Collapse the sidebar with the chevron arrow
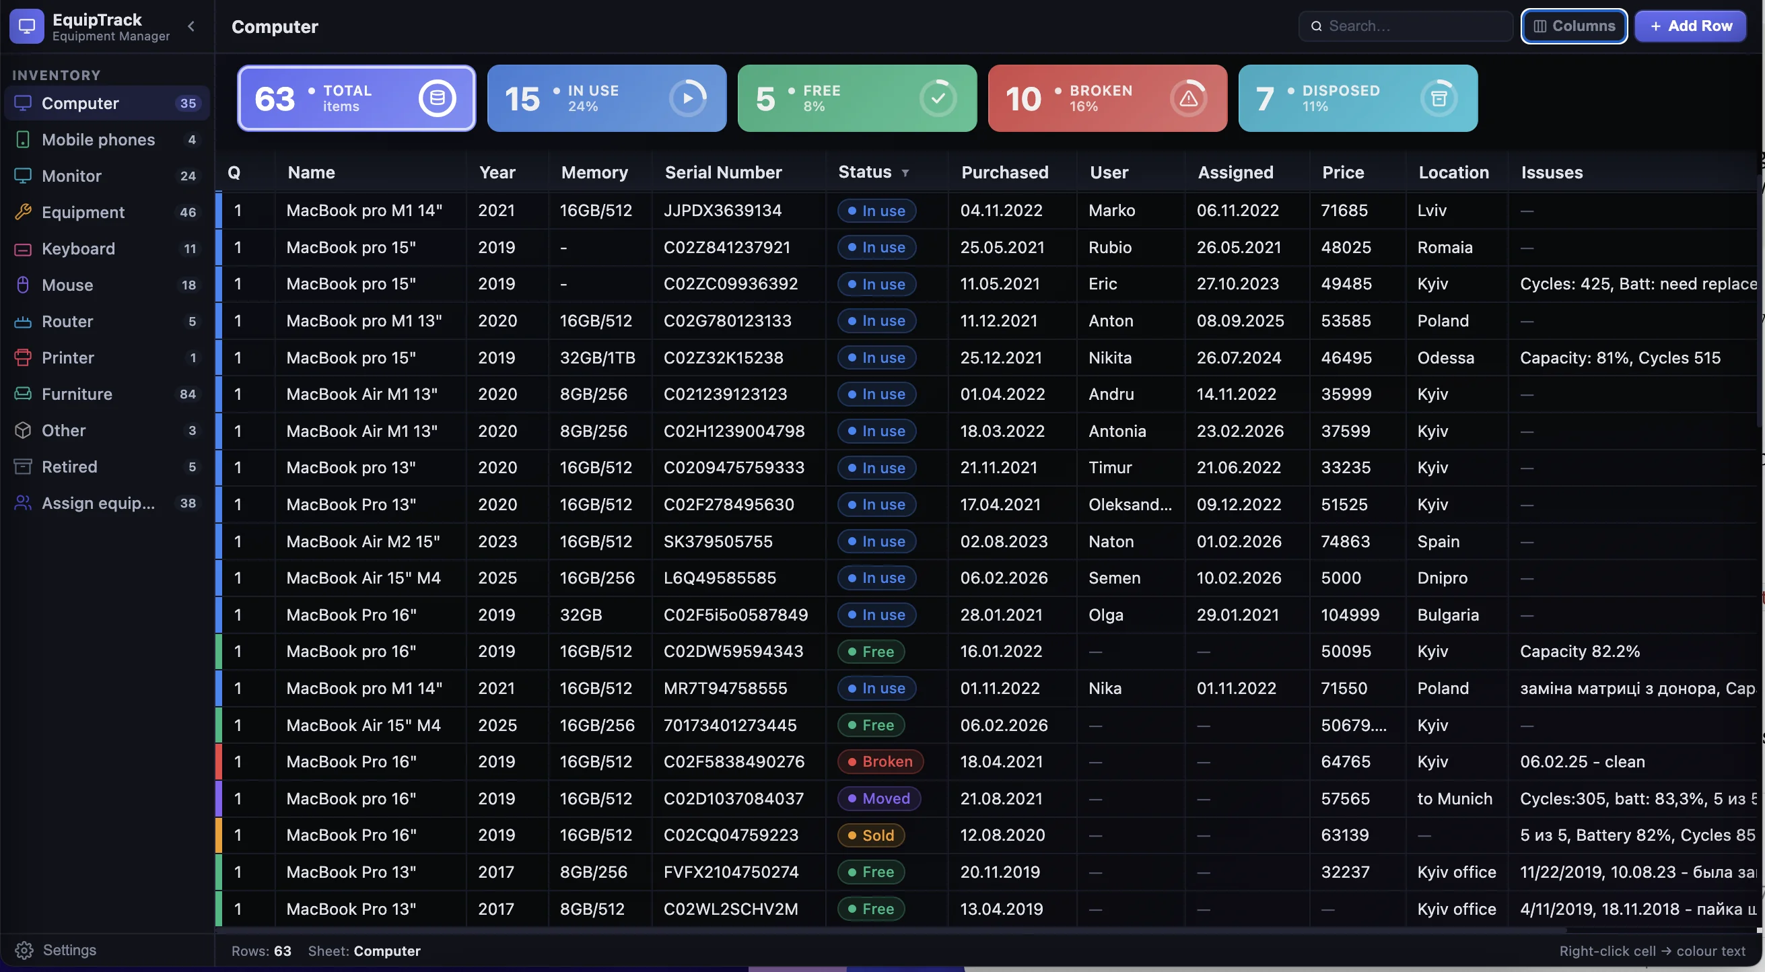 tap(191, 26)
